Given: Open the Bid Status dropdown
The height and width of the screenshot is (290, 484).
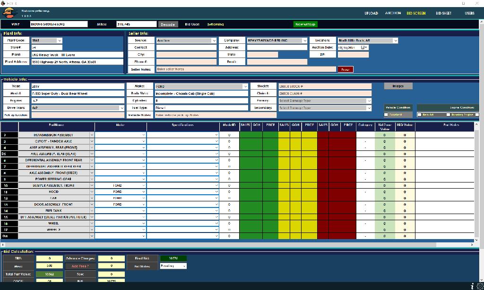Looking at the screenshot, I should click(x=184, y=266).
